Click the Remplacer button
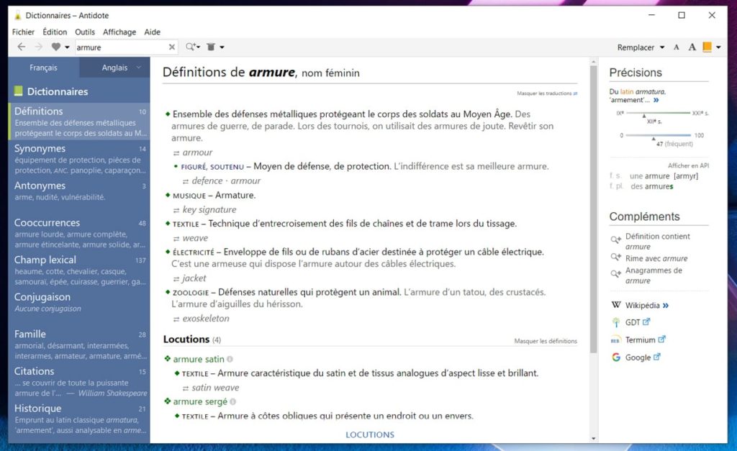This screenshot has height=451, width=737. [x=636, y=47]
